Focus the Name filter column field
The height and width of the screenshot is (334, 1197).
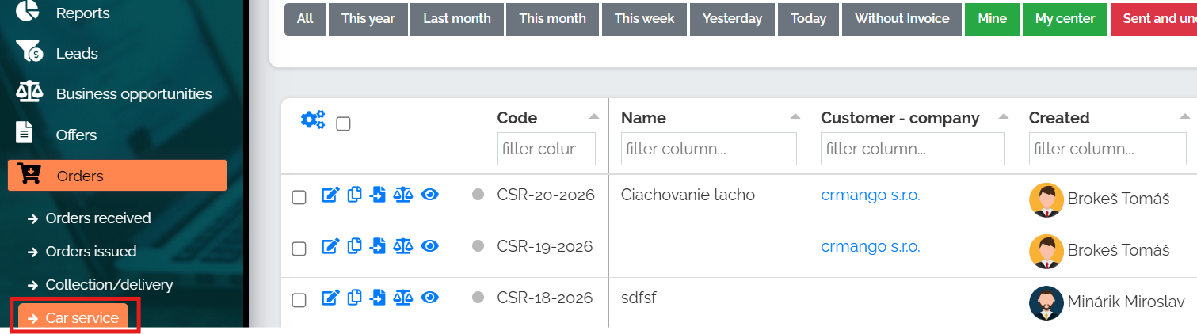click(708, 149)
